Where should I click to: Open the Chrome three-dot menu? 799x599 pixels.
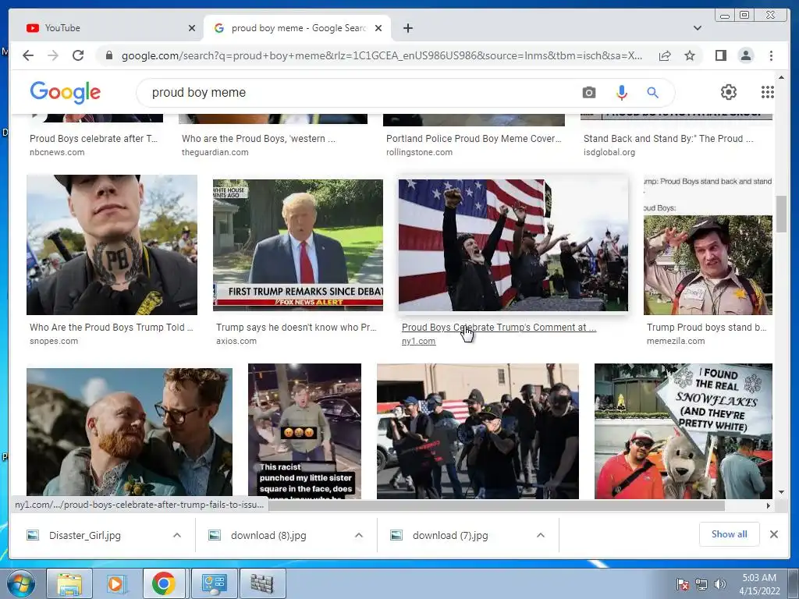771,55
